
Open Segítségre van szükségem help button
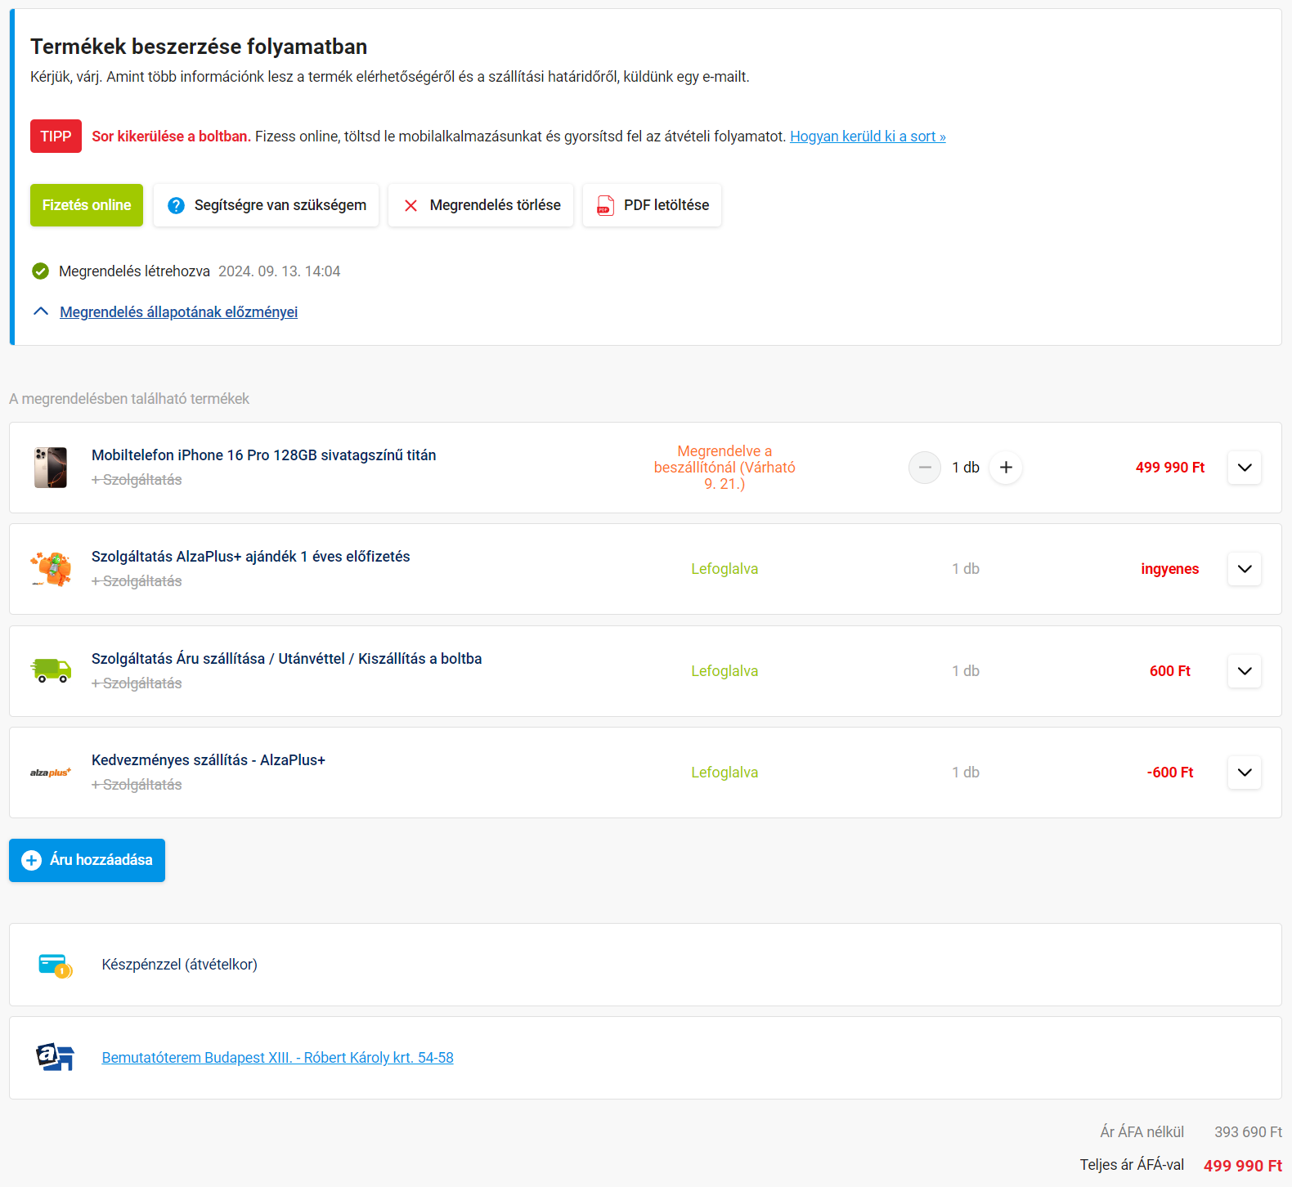click(x=266, y=205)
